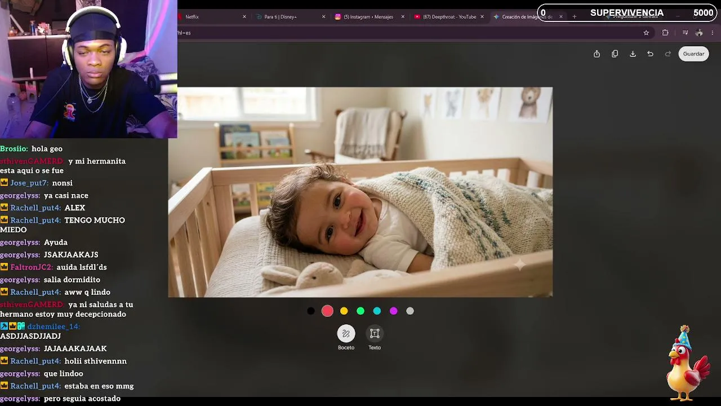Choose the yellow color swatch
The image size is (721, 406).
pos(344,311)
